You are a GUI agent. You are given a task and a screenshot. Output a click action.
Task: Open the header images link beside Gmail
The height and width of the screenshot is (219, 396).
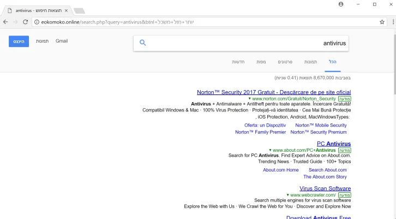tap(42, 41)
